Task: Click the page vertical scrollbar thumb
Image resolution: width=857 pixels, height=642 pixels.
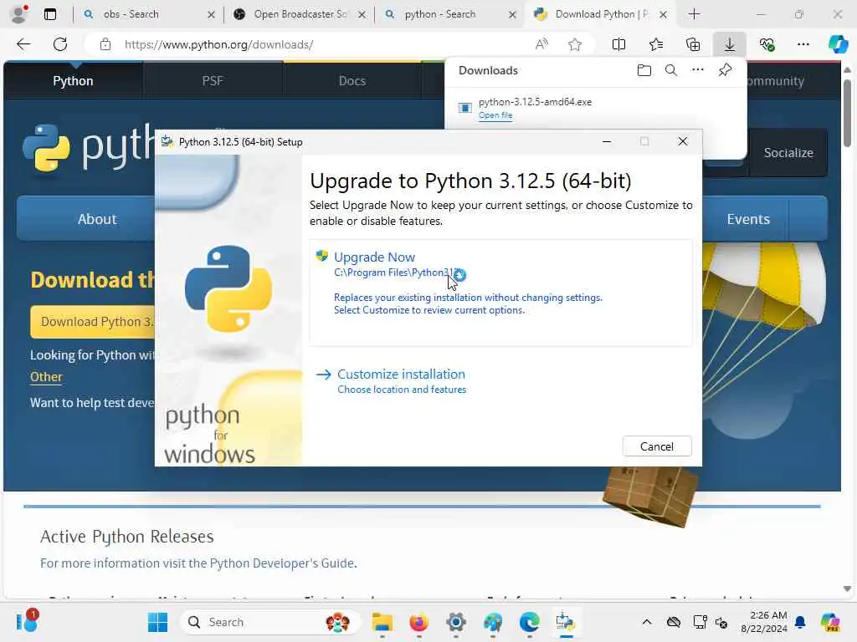Action: [x=847, y=114]
